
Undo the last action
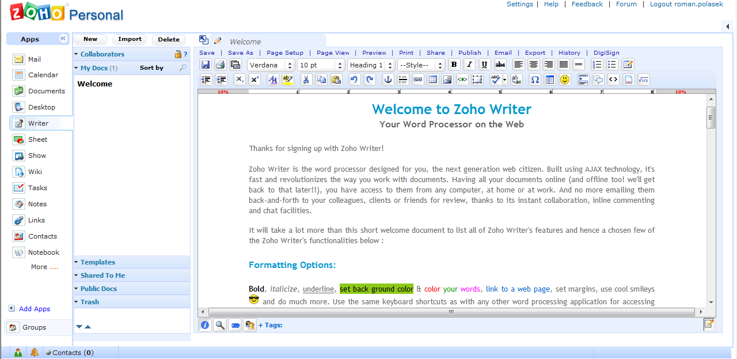click(x=355, y=80)
